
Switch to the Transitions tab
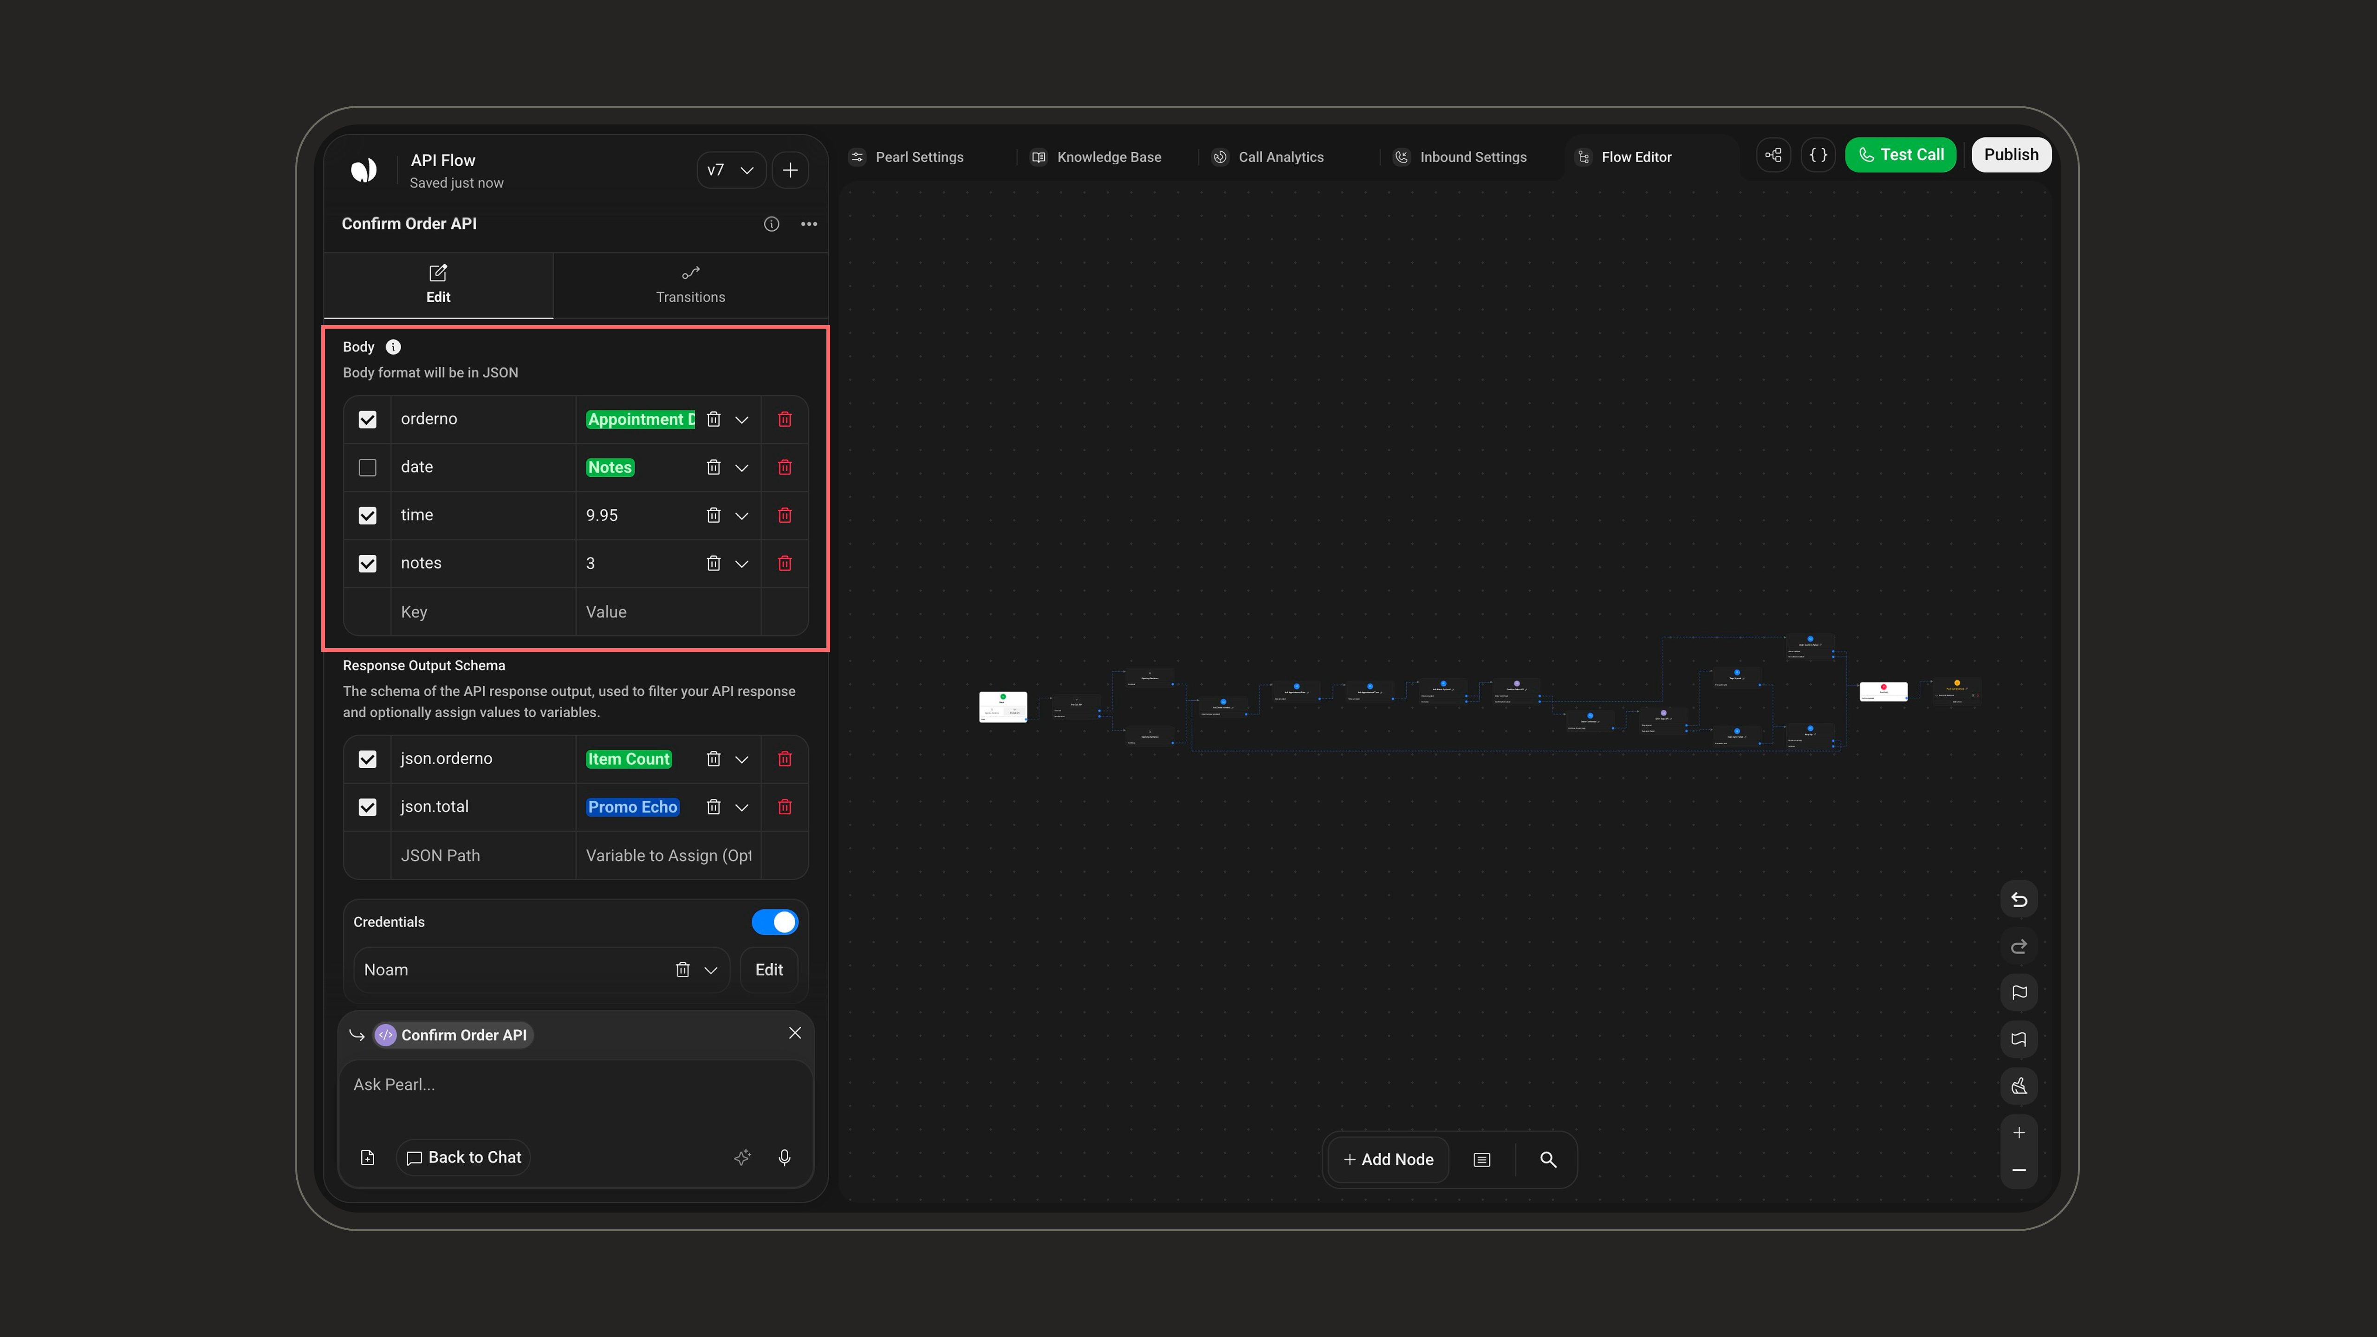tap(690, 285)
